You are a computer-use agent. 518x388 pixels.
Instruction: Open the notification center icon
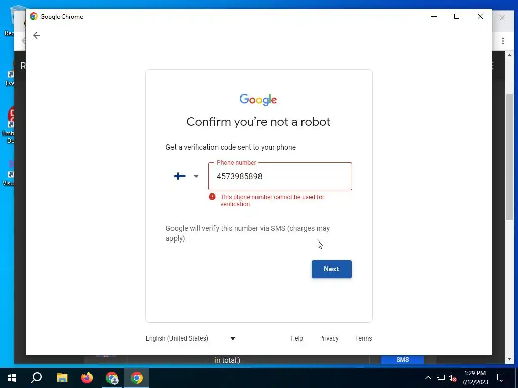[x=501, y=378]
